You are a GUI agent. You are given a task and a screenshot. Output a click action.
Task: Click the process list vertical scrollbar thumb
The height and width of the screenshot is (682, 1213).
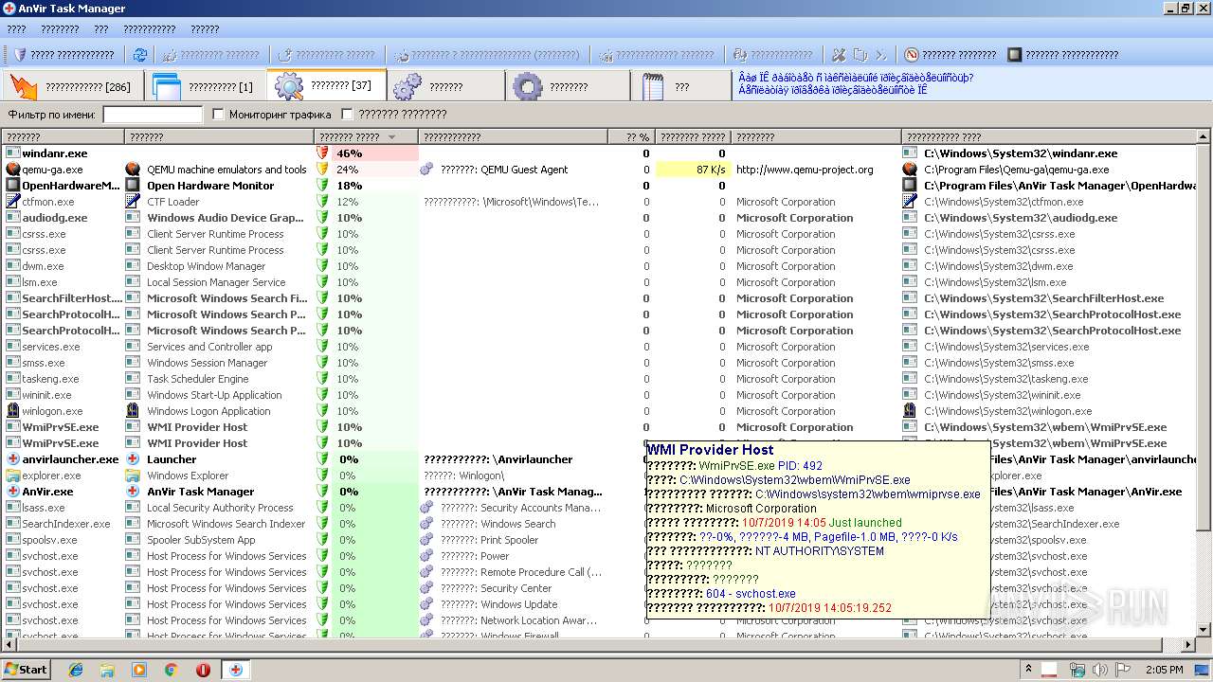1204,337
